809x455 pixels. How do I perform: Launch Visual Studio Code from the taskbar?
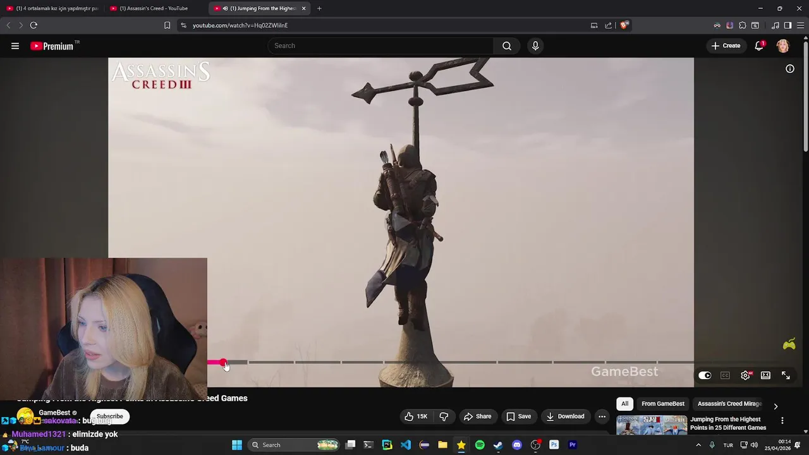406,445
